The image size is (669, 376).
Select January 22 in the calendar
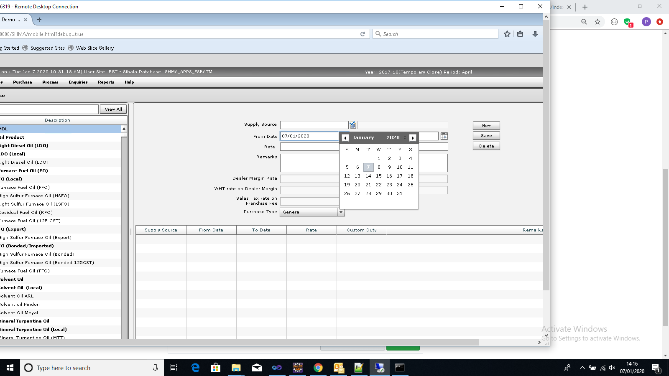click(x=379, y=185)
